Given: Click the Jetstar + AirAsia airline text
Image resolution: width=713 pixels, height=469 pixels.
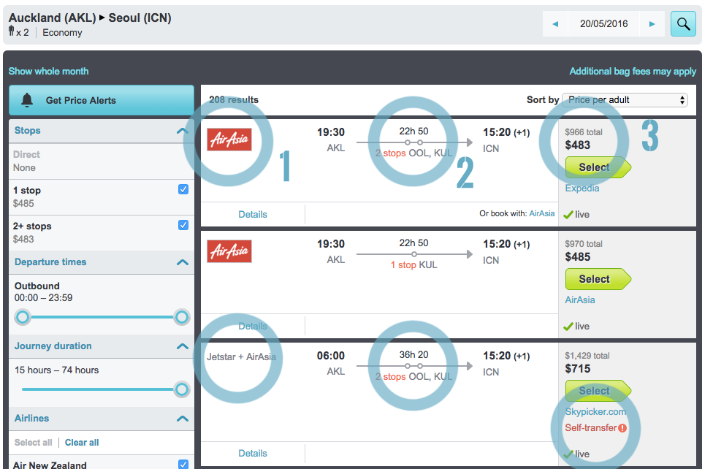Looking at the screenshot, I should click(x=242, y=357).
